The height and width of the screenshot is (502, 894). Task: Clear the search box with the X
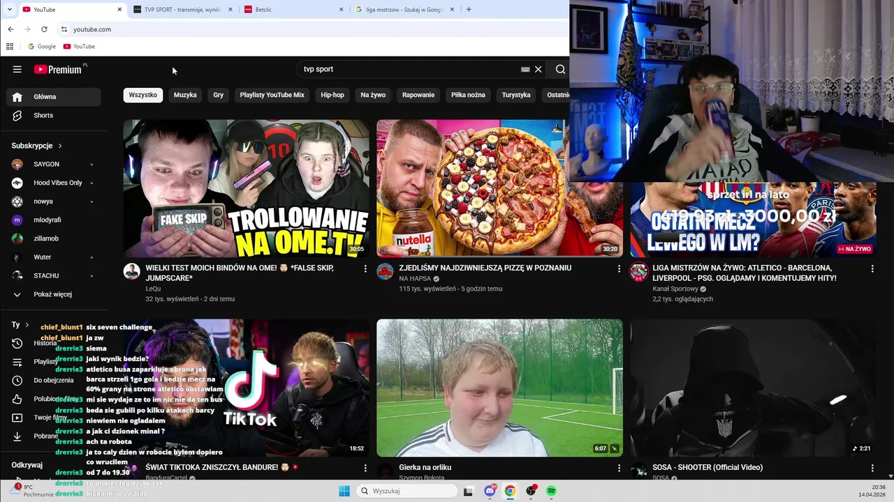coord(538,69)
